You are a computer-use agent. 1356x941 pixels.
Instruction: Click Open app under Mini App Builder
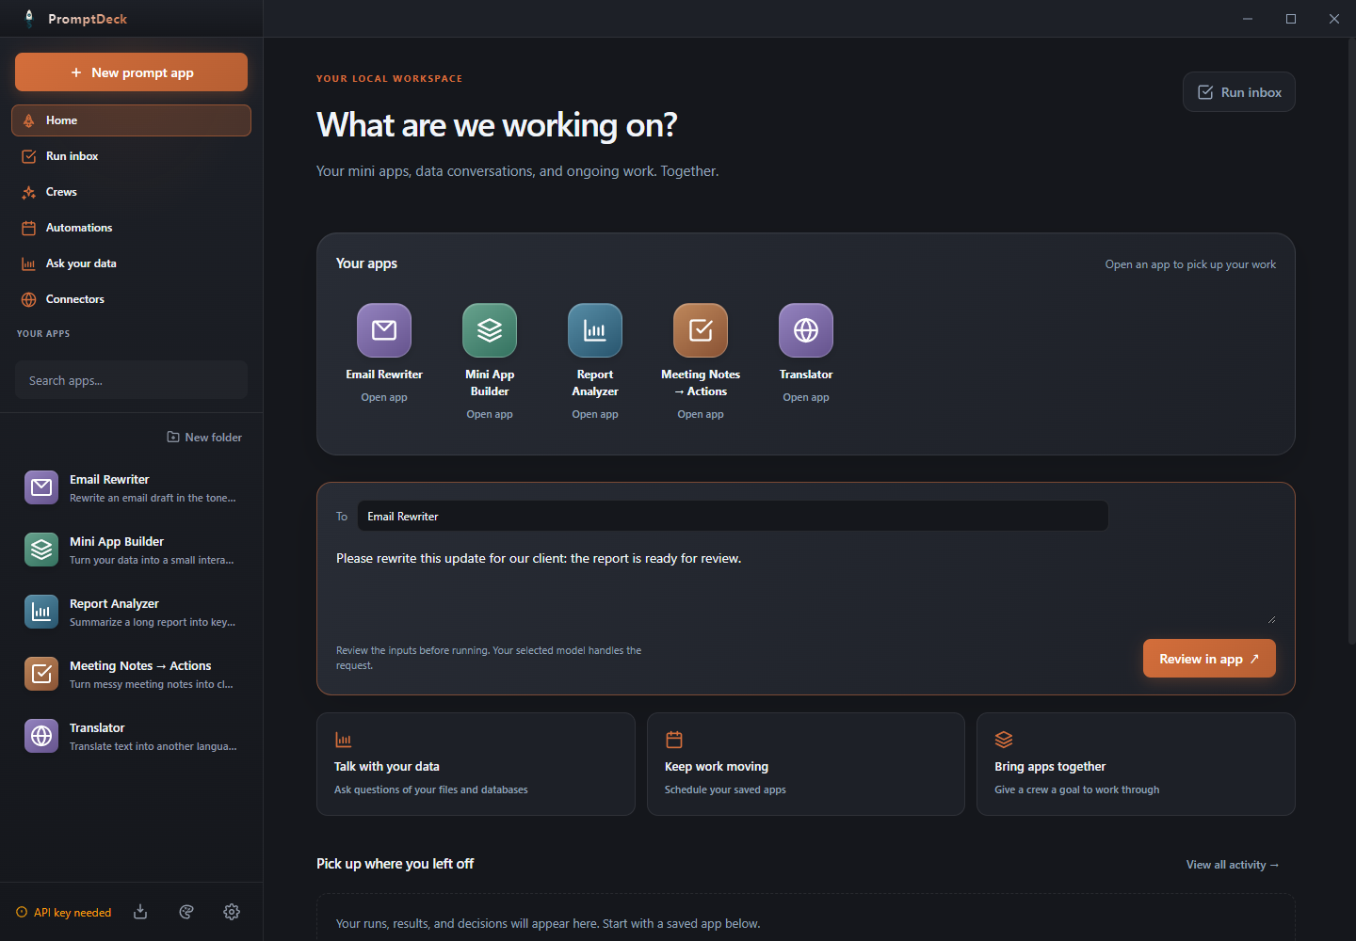click(490, 414)
